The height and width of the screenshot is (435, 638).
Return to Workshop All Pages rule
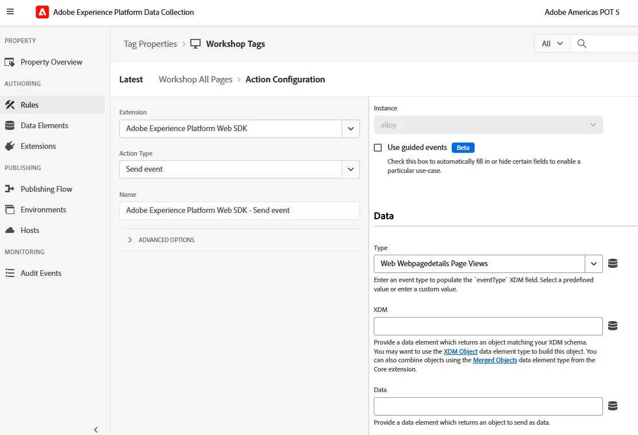pos(195,79)
